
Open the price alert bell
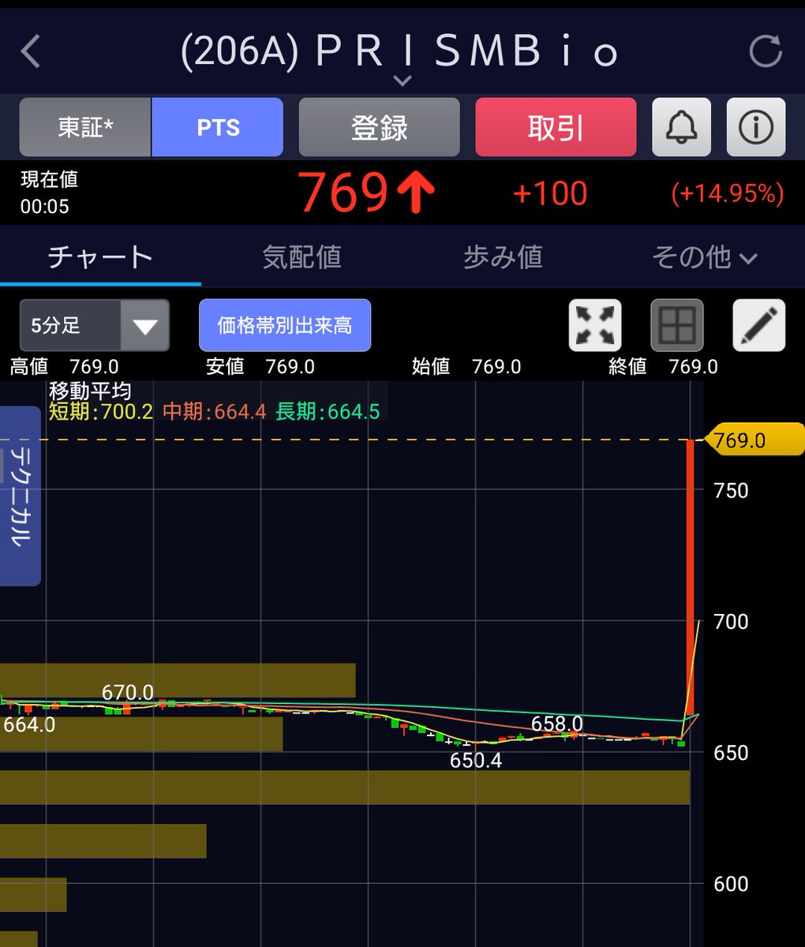pos(681,127)
